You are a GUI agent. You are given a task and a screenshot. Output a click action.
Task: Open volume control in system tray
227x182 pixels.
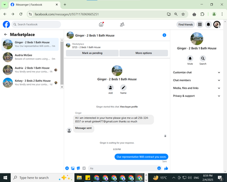[x=190, y=177]
